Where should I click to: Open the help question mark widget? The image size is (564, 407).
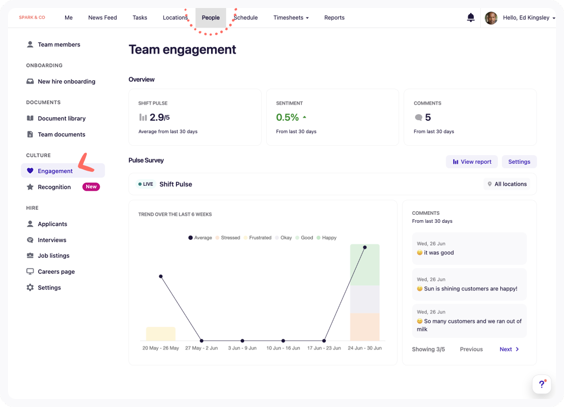pyautogui.click(x=541, y=384)
